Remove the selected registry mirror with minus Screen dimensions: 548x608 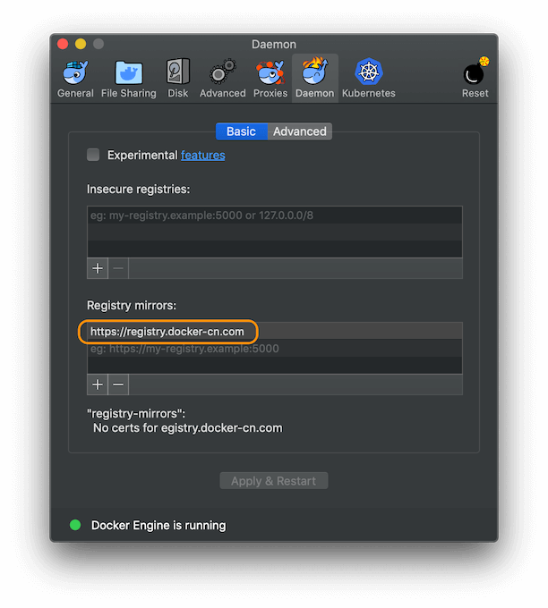pos(118,384)
